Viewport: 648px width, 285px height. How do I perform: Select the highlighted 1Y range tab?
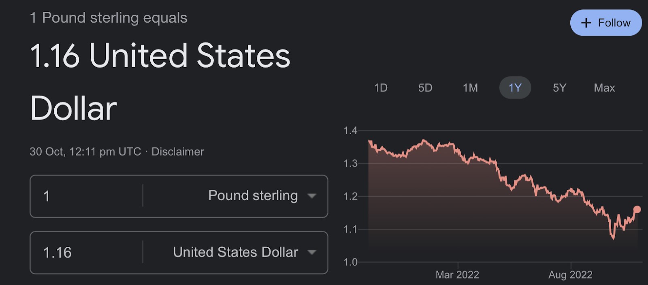515,88
